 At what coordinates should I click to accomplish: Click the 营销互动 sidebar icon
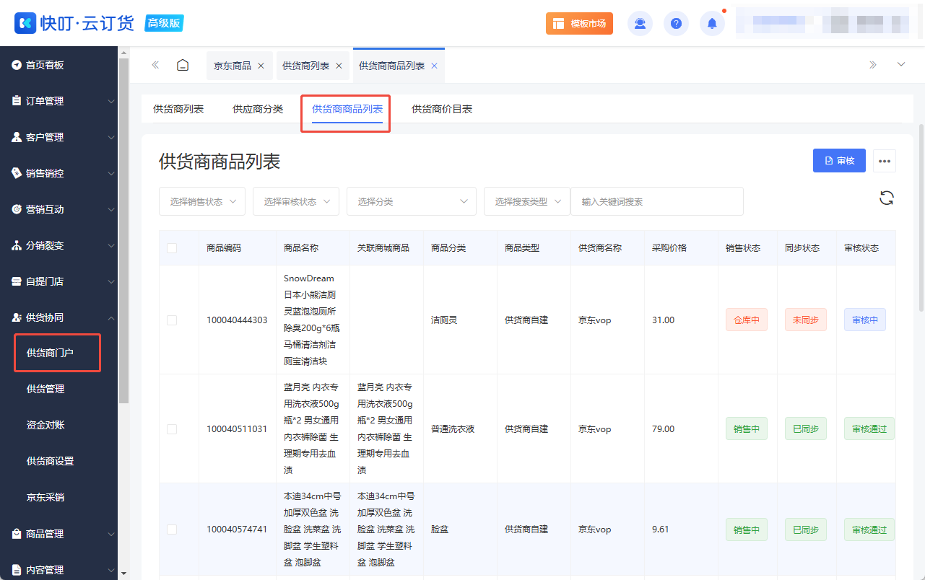click(17, 209)
